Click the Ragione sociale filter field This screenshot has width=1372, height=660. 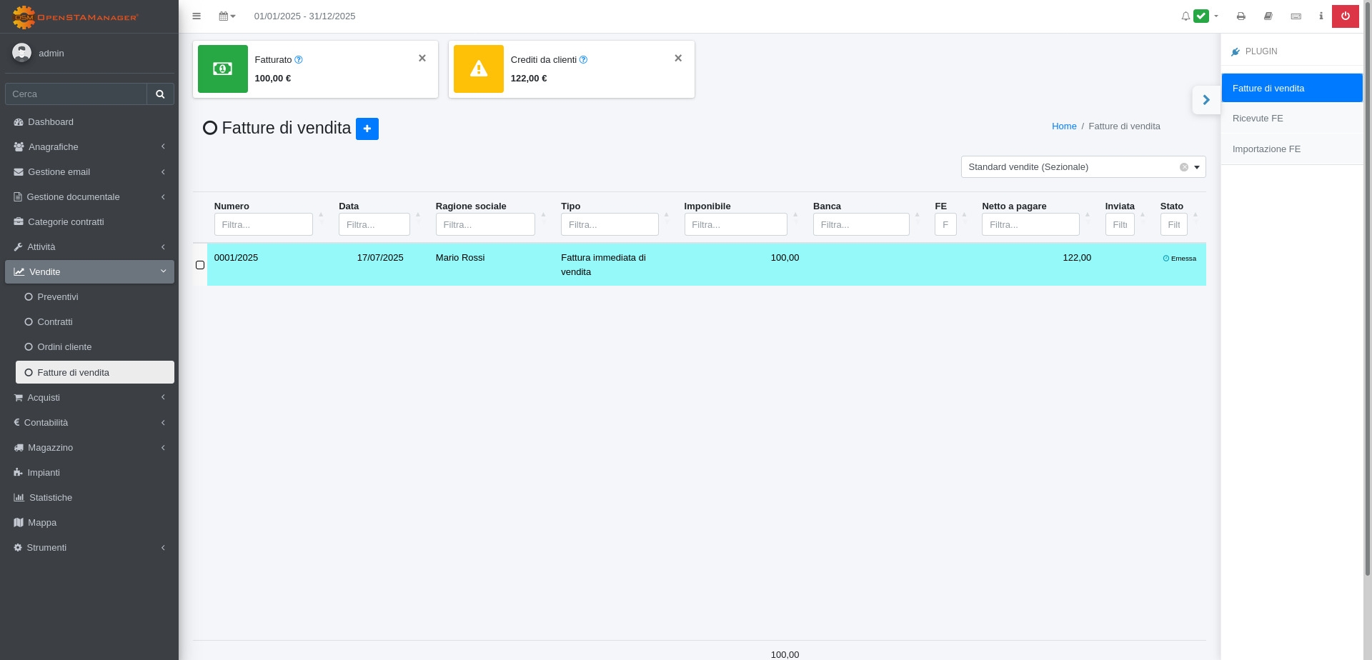click(484, 224)
